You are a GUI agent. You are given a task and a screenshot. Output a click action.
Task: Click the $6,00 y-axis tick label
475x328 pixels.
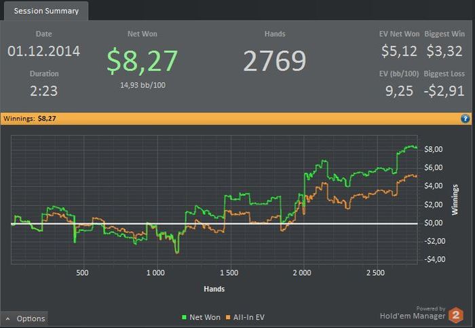(434, 167)
